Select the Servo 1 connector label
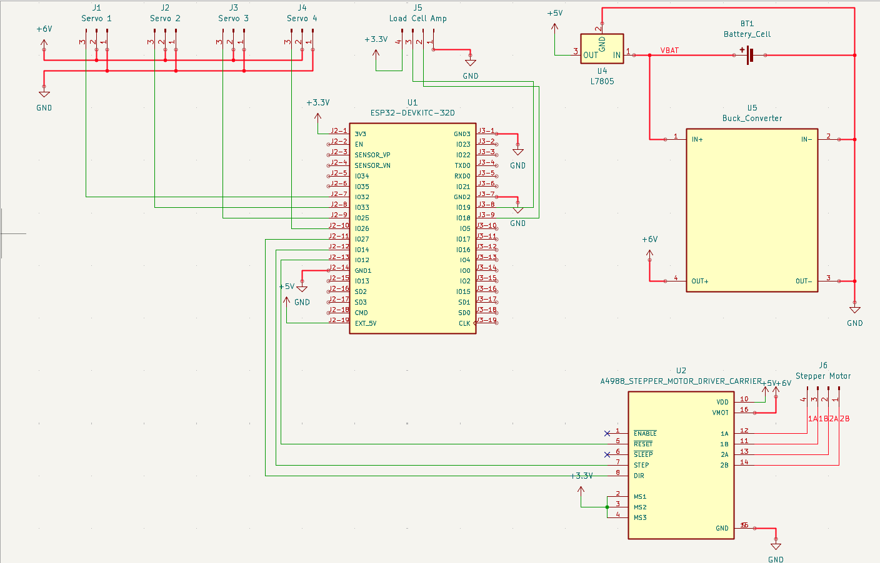Viewport: 880px width, 563px height. [x=97, y=18]
